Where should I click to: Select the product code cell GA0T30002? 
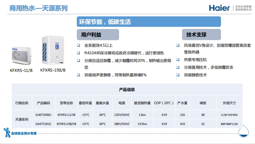[x=44, y=115]
